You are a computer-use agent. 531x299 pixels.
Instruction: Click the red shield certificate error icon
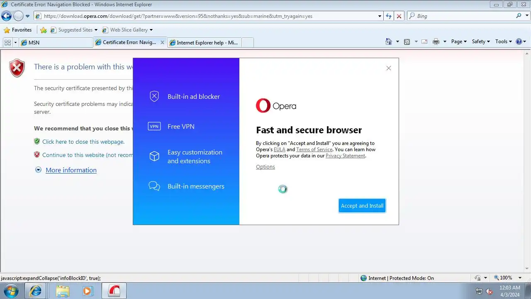coord(17,68)
